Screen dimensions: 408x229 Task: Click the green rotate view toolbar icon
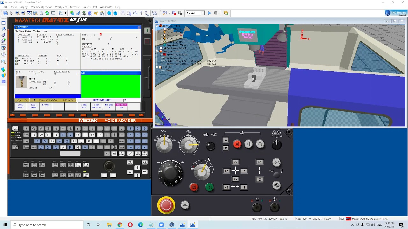point(47,13)
